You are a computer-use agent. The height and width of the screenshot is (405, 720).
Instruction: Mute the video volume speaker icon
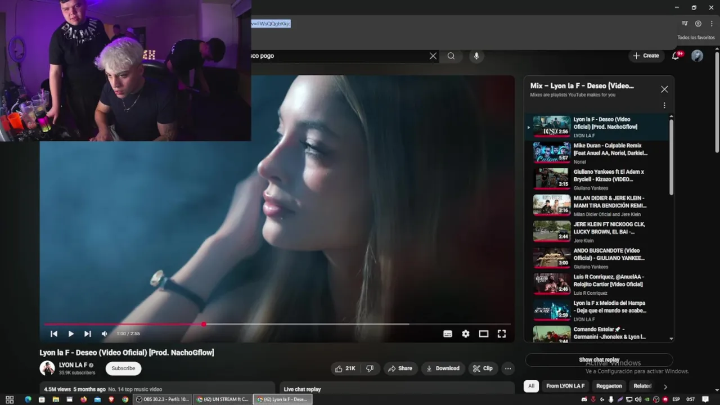click(x=104, y=334)
